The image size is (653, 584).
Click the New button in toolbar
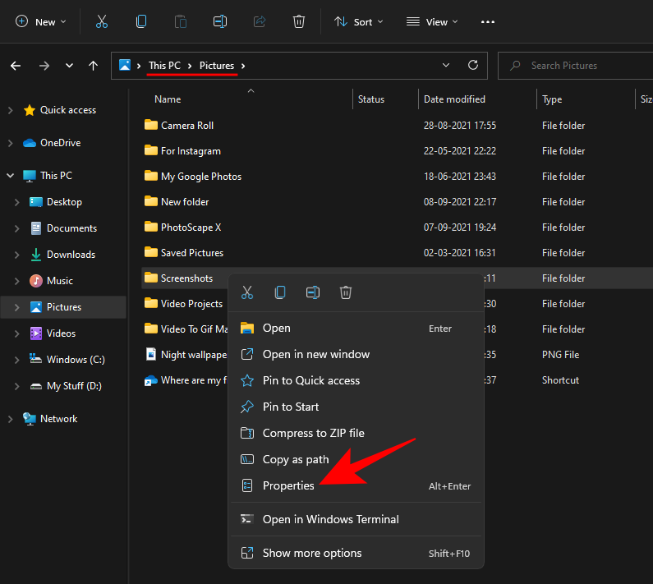coord(41,22)
